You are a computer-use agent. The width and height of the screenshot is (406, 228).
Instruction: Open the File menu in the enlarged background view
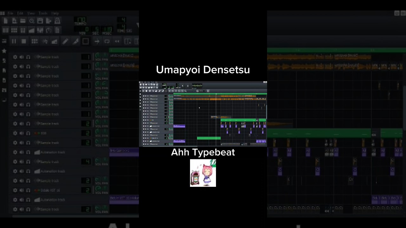point(10,13)
